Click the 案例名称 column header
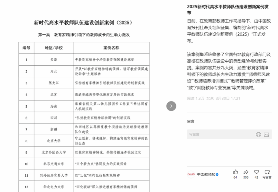The width and height of the screenshot is (278, 192). (111, 48)
